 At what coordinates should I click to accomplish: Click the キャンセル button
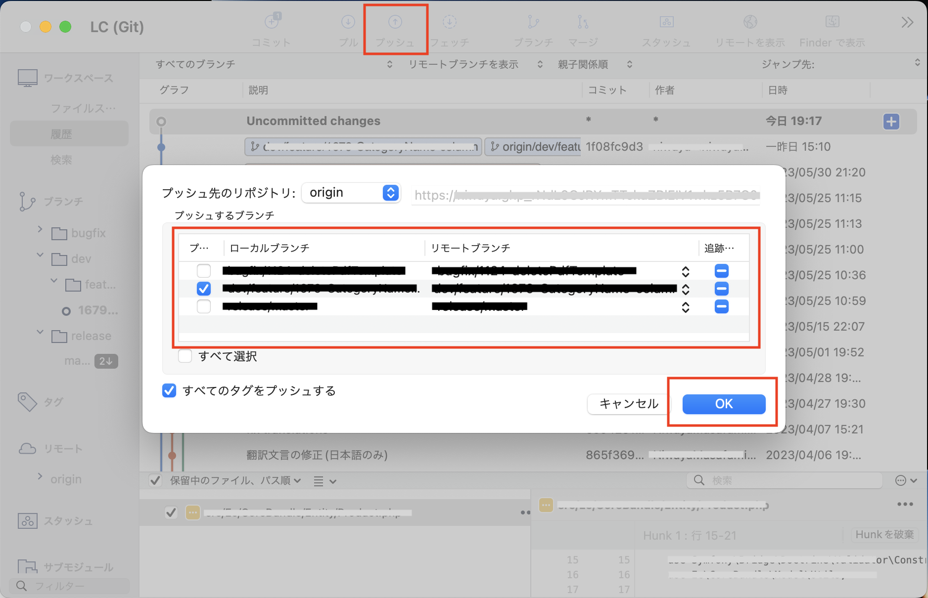click(x=629, y=404)
